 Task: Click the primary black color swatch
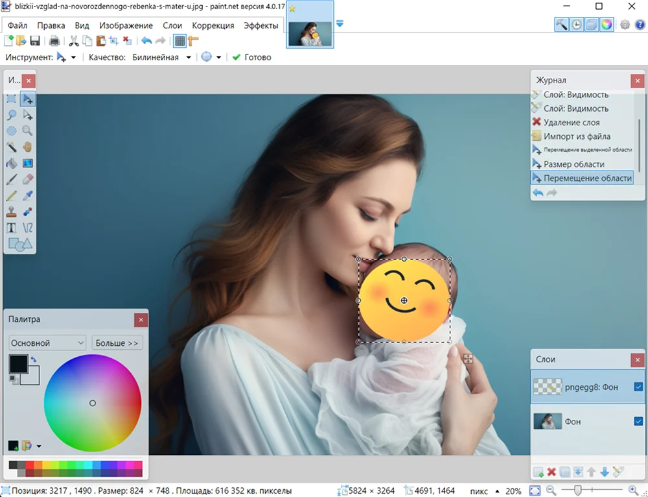(x=17, y=363)
